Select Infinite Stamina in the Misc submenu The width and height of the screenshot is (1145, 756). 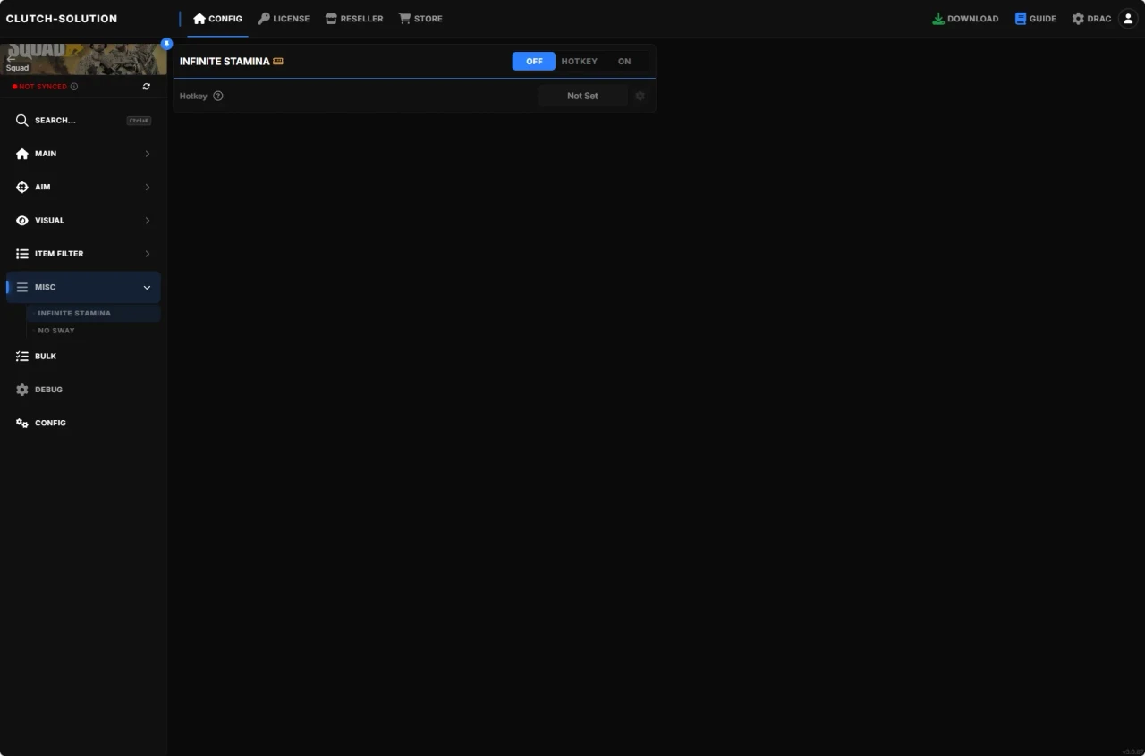(93, 314)
